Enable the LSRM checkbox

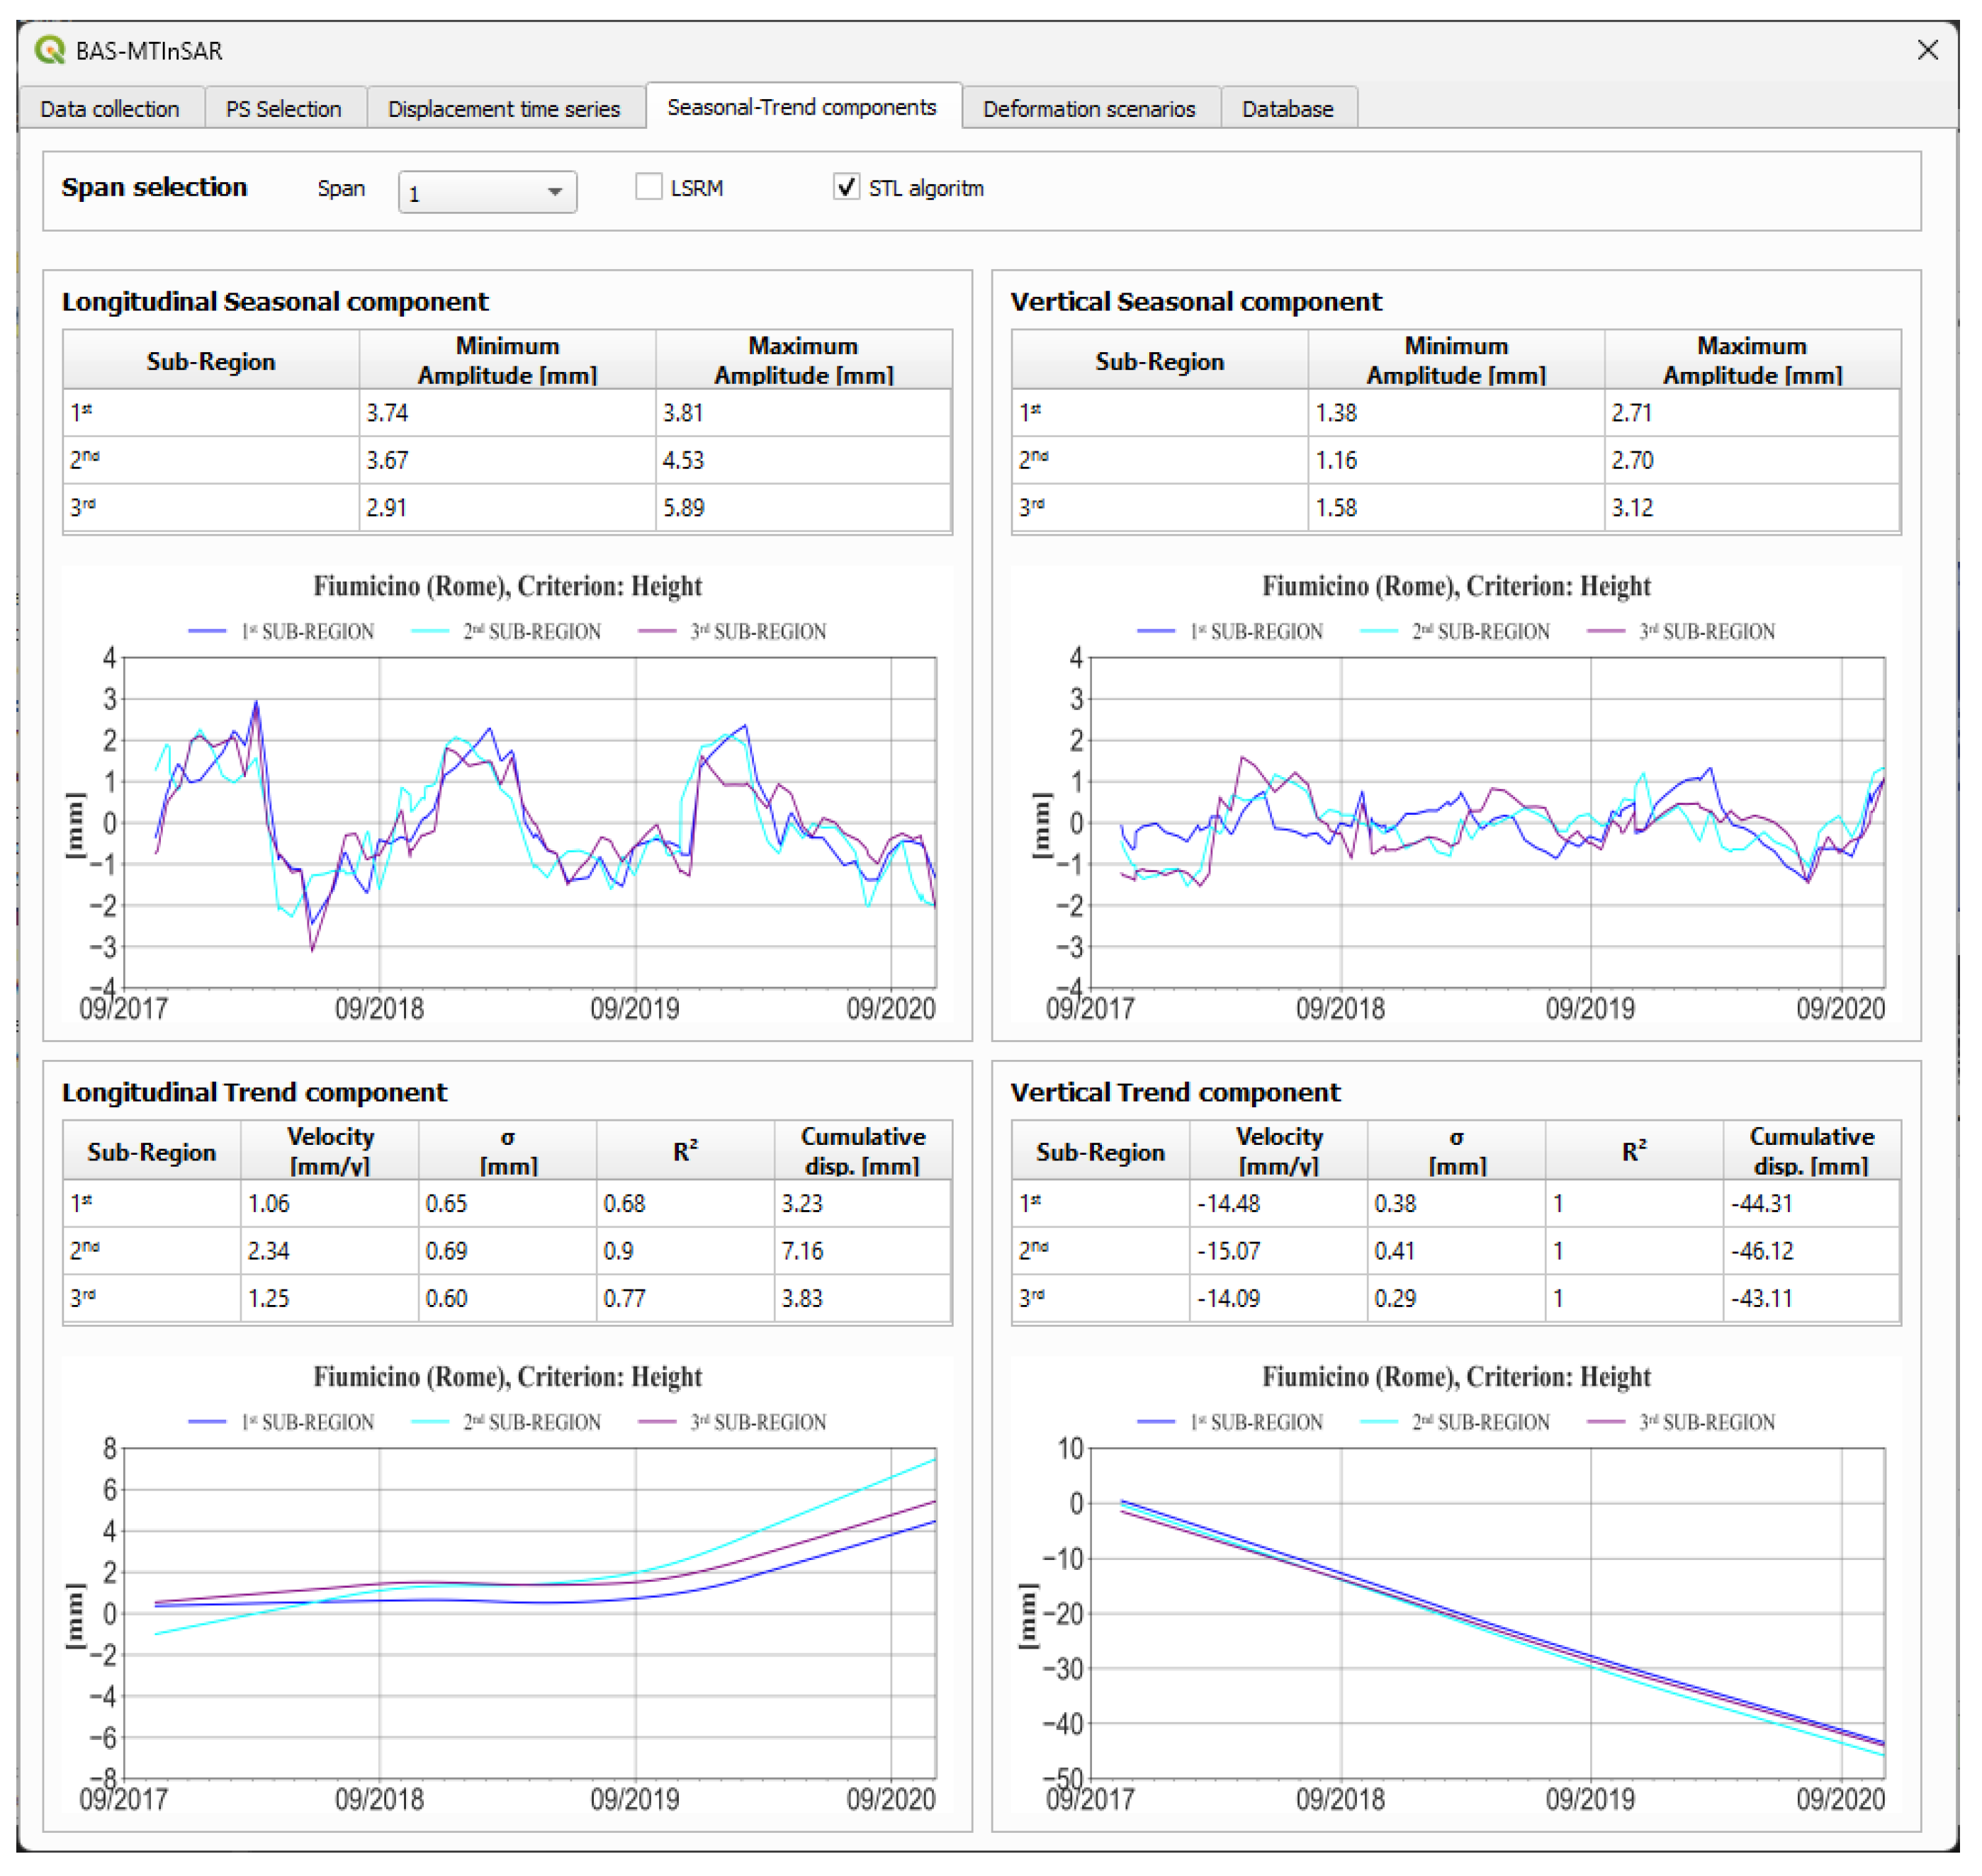(x=649, y=187)
